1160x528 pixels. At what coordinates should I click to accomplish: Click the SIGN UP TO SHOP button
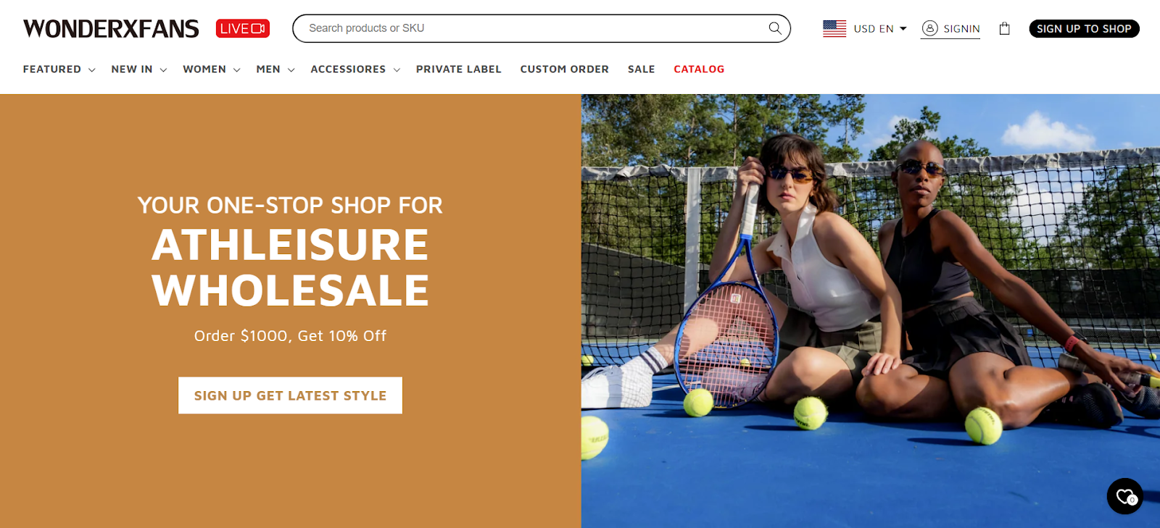[x=1084, y=28]
